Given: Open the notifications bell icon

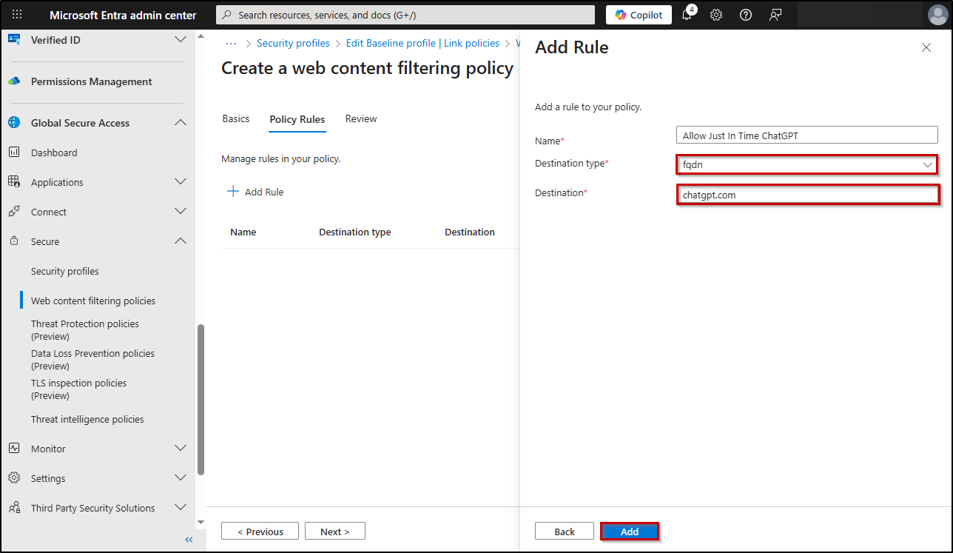Looking at the screenshot, I should 687,15.
